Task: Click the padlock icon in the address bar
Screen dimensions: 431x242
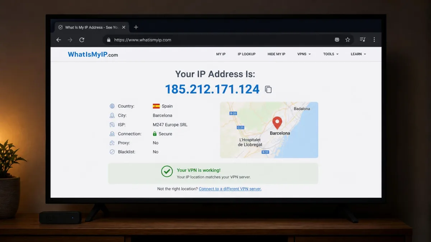Action: tap(109, 40)
